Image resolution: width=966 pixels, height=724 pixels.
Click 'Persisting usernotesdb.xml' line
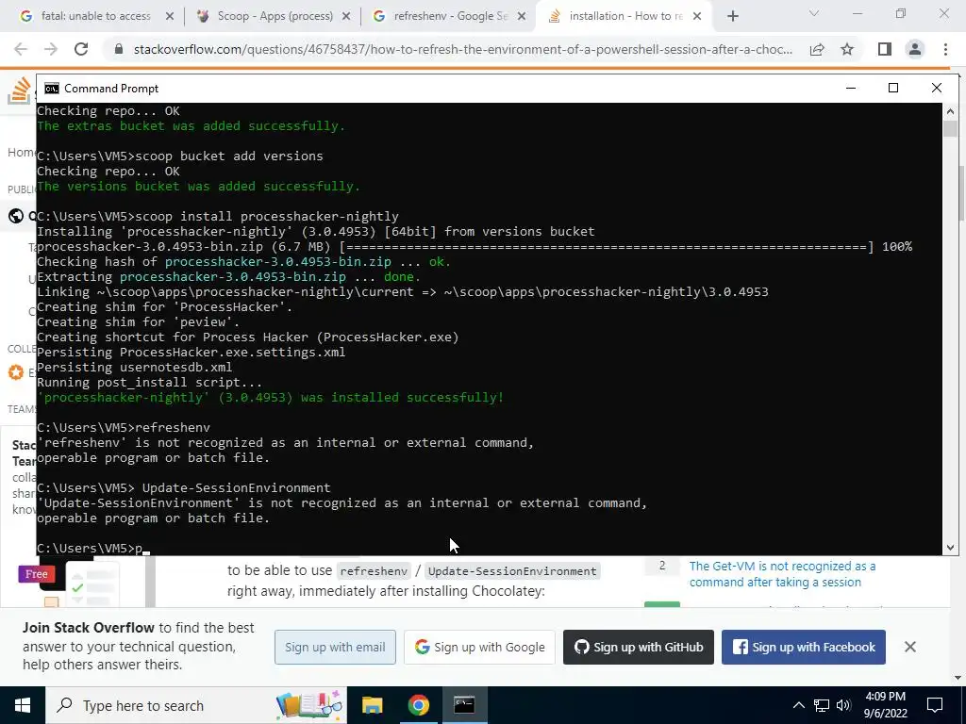coord(134,368)
